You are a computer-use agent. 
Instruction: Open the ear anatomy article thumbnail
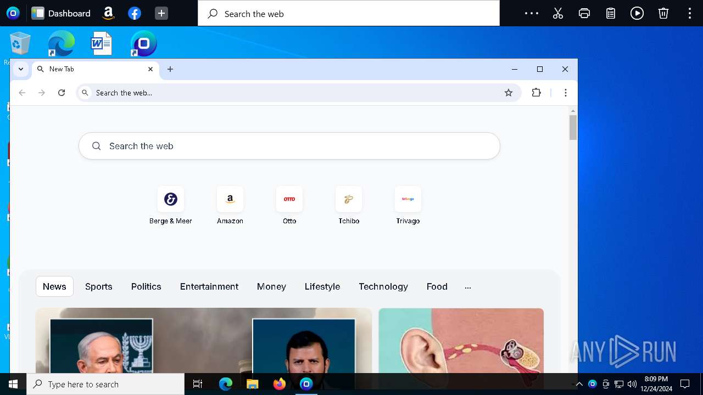pyautogui.click(x=461, y=341)
